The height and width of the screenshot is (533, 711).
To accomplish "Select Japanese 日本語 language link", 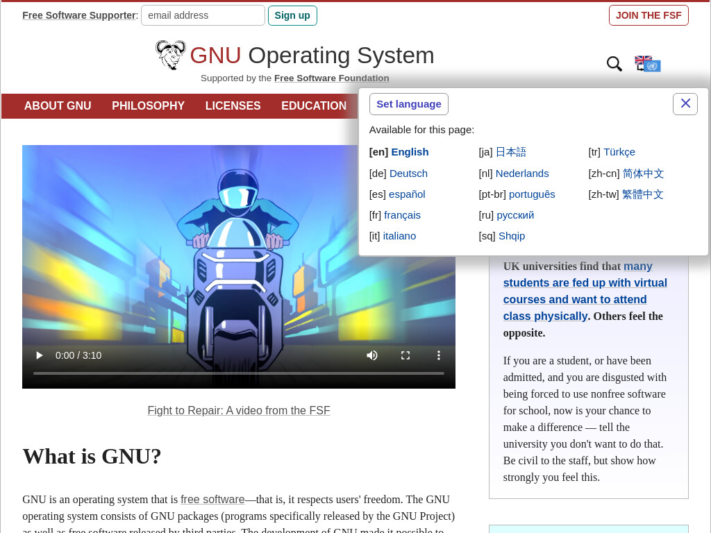I will 510,152.
